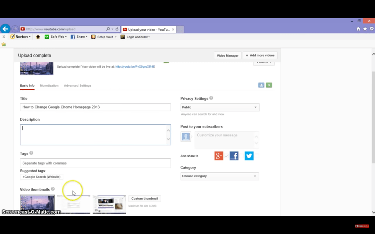Click the Video Manager button
The image size is (375, 234).
tap(227, 56)
